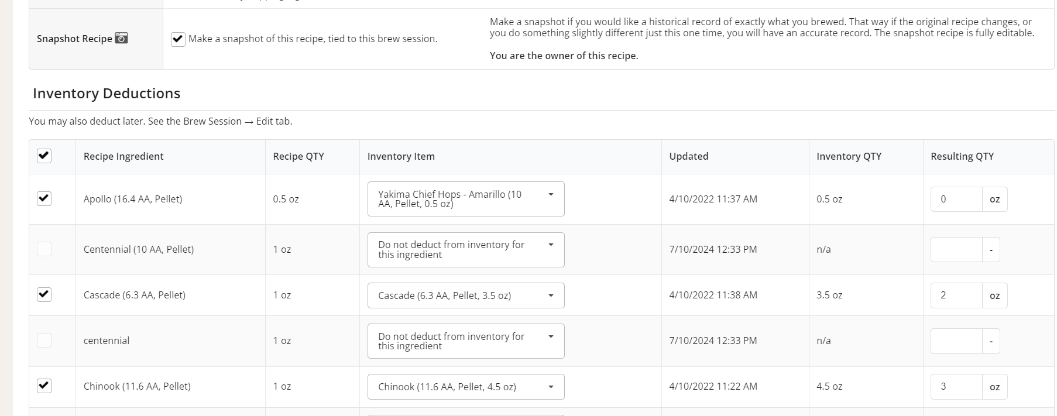Check the lowercase centennial row checkbox
The image size is (1057, 416).
pos(44,340)
